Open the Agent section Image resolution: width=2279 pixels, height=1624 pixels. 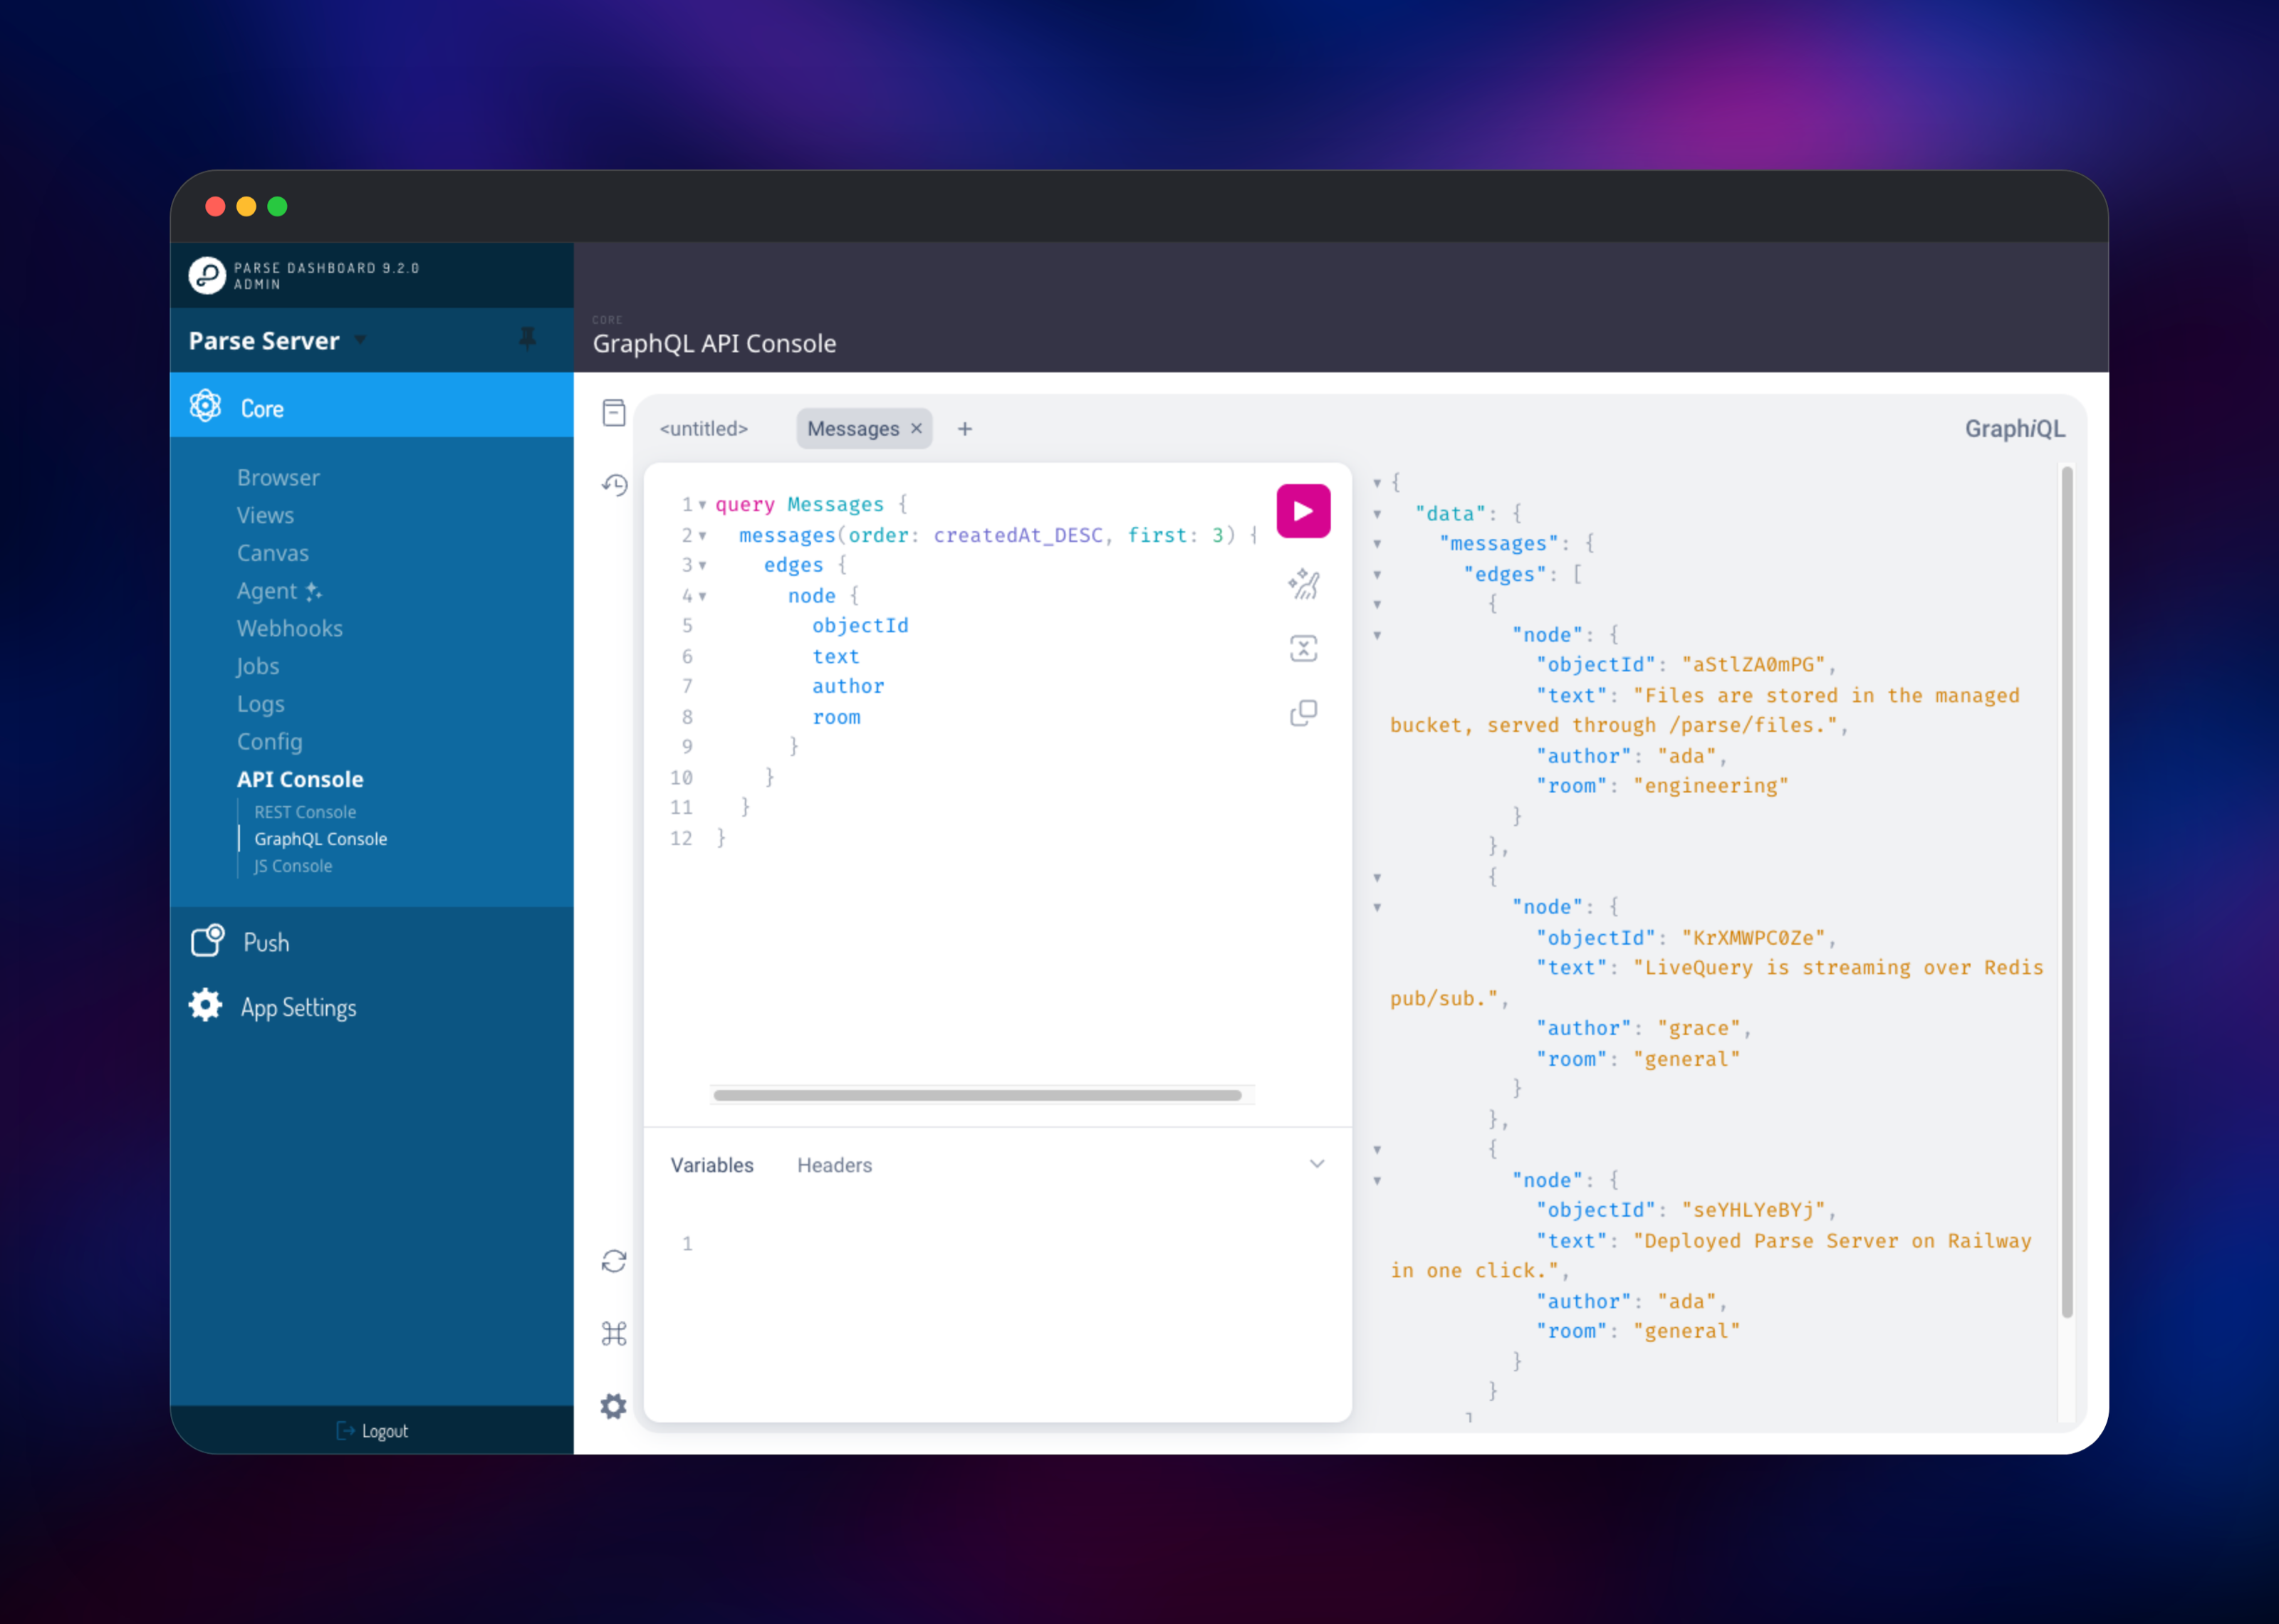pos(279,590)
